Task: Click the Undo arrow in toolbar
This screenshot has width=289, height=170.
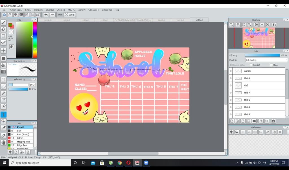Action: (x=46, y=15)
